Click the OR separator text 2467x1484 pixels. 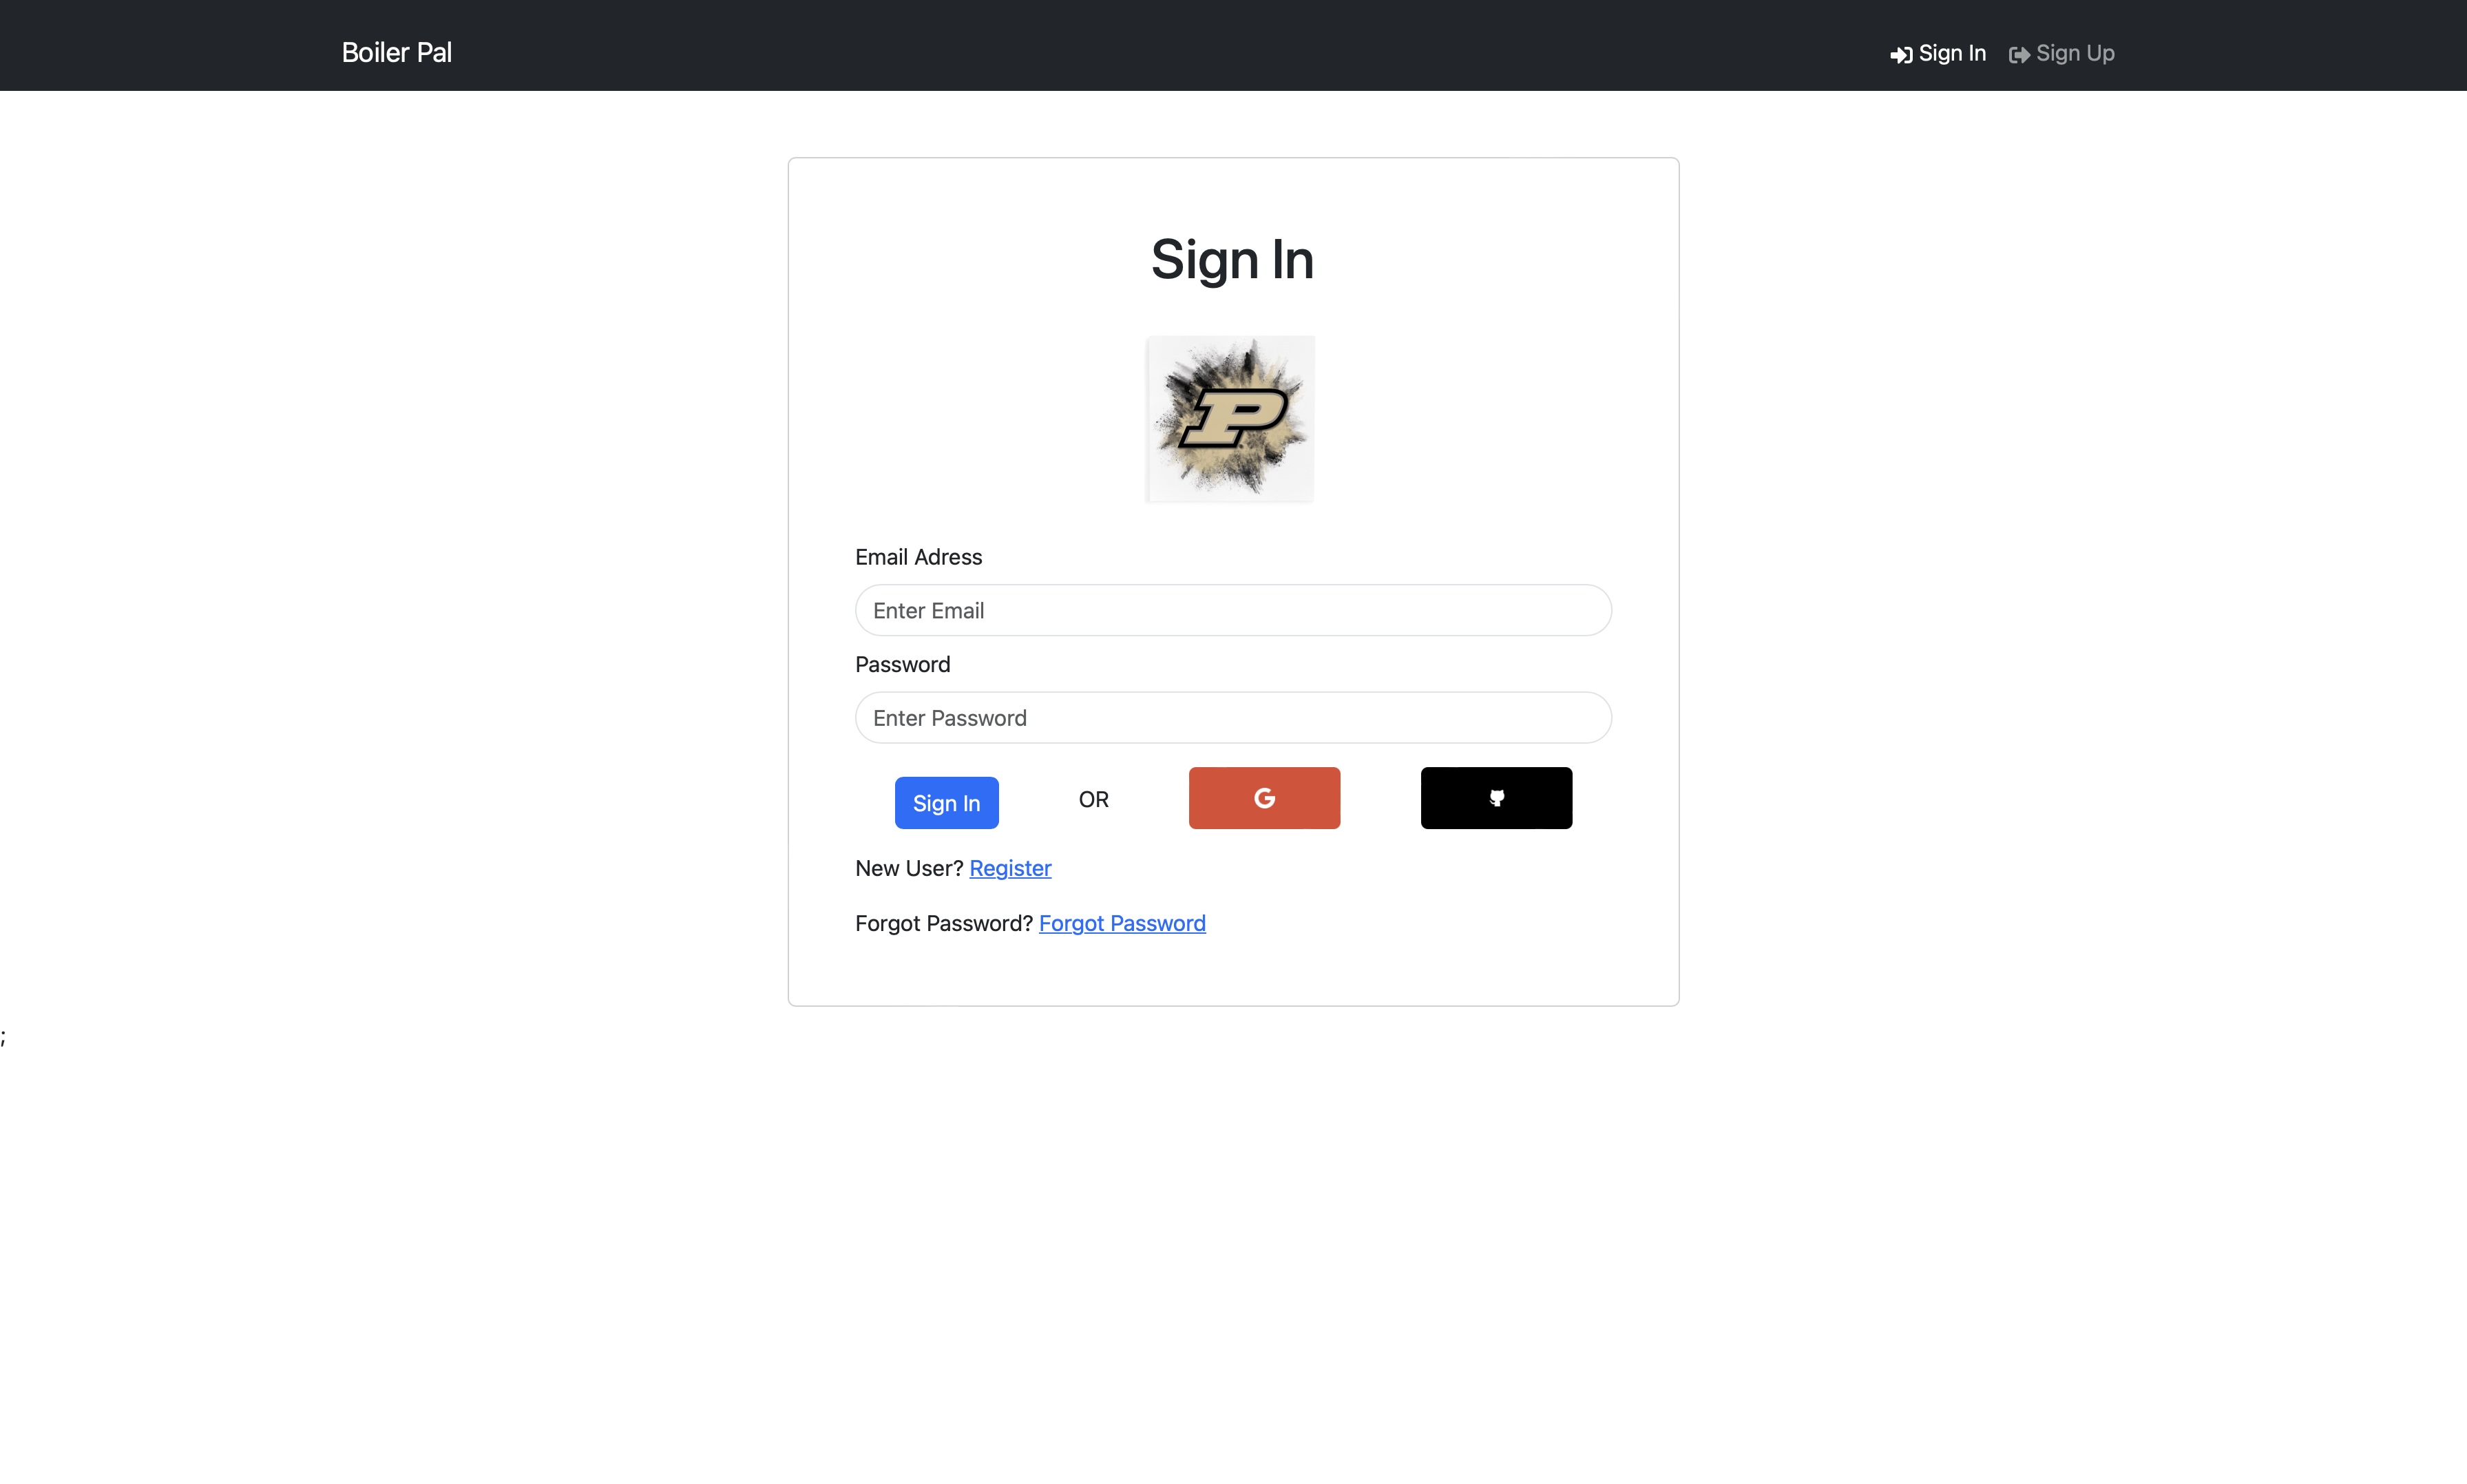pos(1093,799)
